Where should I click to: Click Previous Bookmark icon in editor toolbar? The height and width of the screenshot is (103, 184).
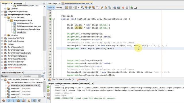click(102, 8)
